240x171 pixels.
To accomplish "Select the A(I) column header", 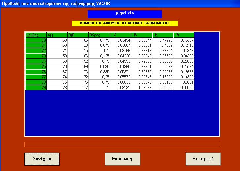I will pos(57,35).
